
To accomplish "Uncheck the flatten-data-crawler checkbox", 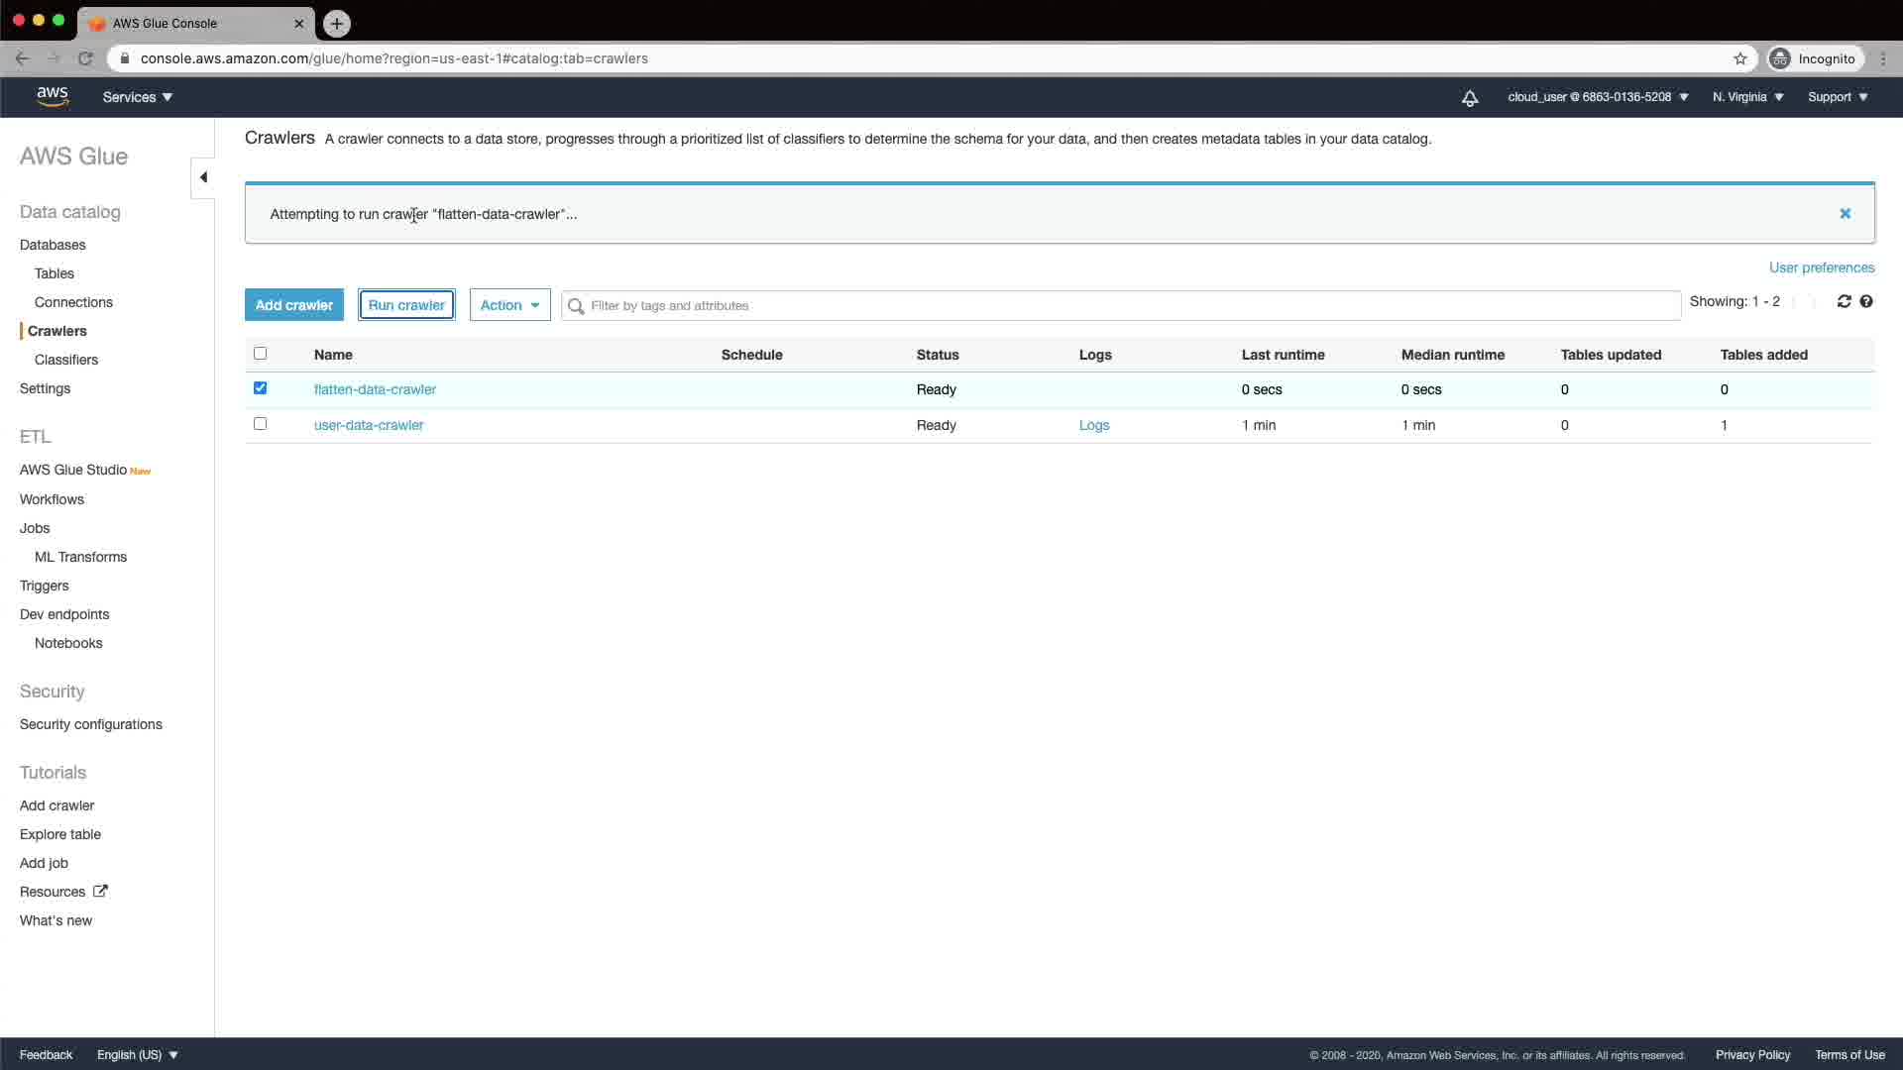I will (x=260, y=388).
